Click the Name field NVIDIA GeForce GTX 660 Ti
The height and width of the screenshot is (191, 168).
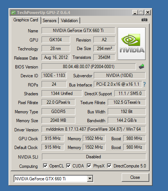click(78, 31)
